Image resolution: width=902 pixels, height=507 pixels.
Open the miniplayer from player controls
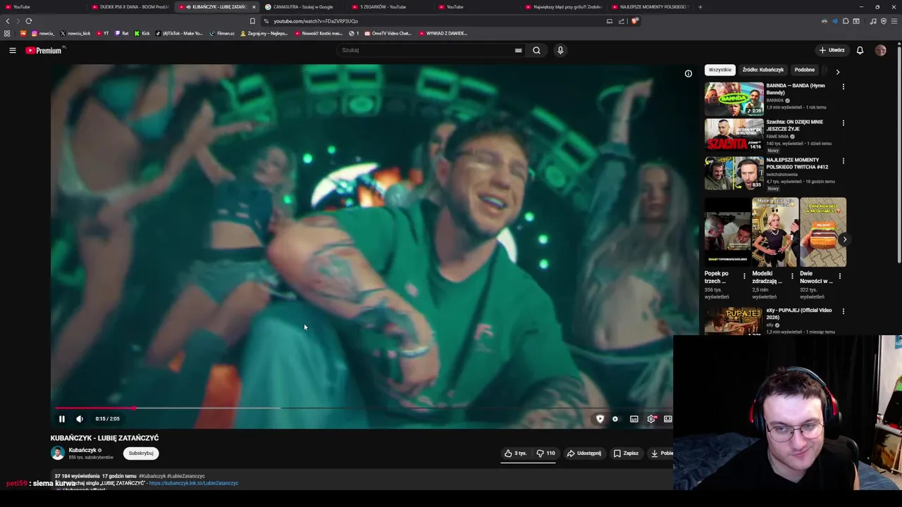click(634, 419)
